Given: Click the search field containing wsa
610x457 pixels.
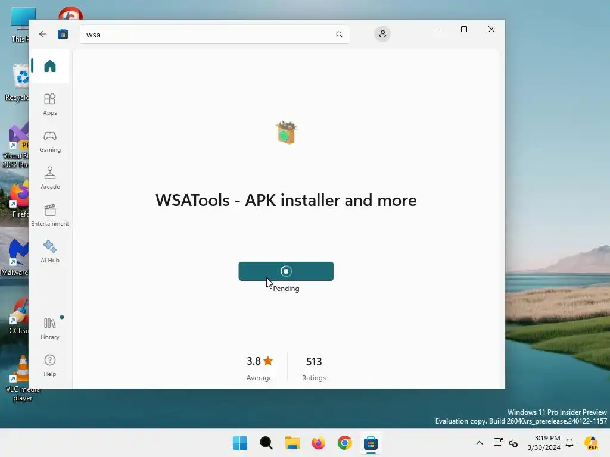Looking at the screenshot, I should pos(214,35).
